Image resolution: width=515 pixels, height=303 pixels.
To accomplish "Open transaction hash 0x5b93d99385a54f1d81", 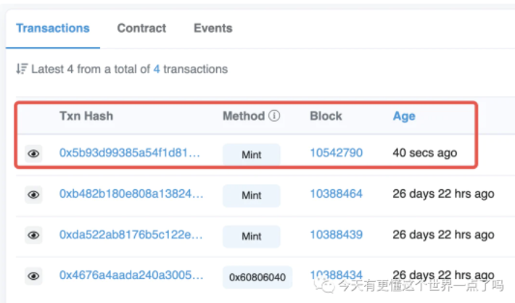I will [x=129, y=153].
